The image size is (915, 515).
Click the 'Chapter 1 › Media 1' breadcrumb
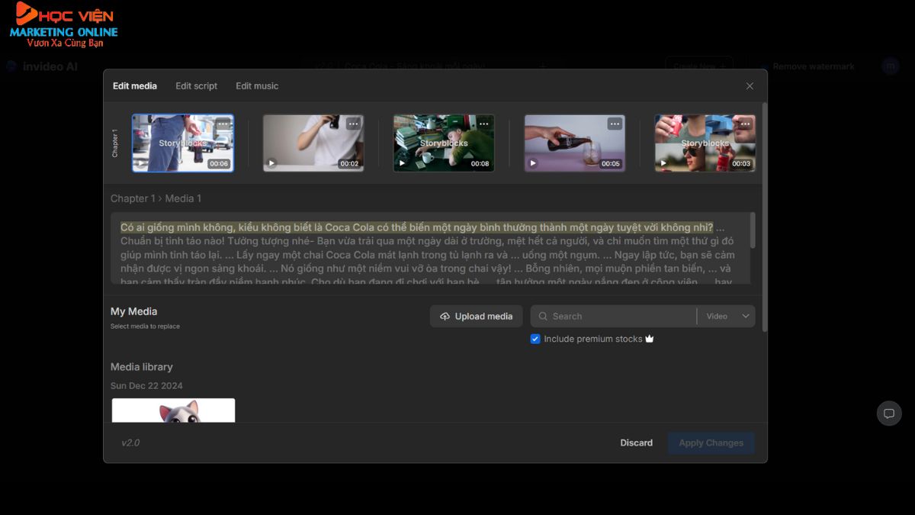point(156,198)
